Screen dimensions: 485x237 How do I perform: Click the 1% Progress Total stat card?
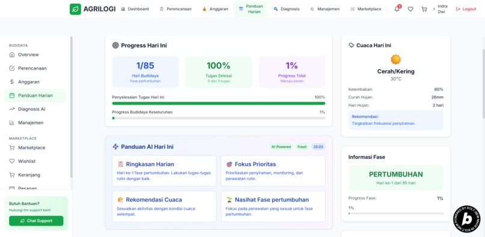(x=292, y=71)
